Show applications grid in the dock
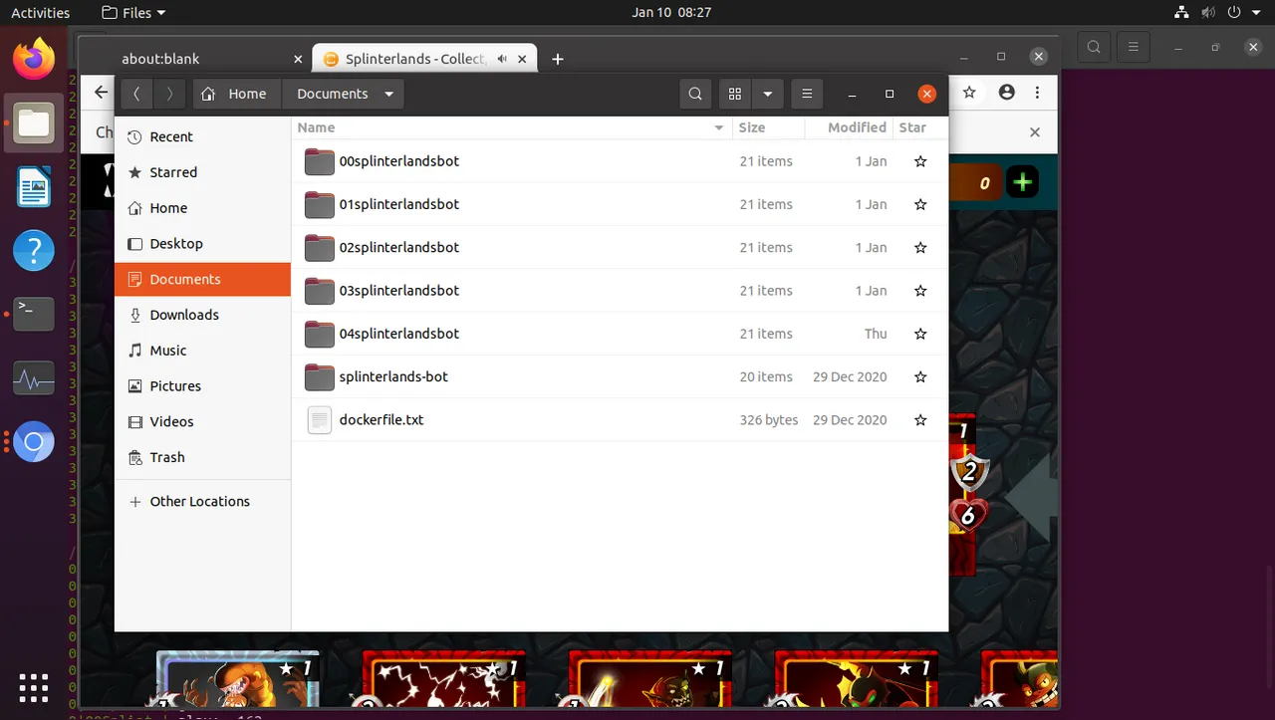Viewport: 1275px width, 720px height. tap(34, 687)
